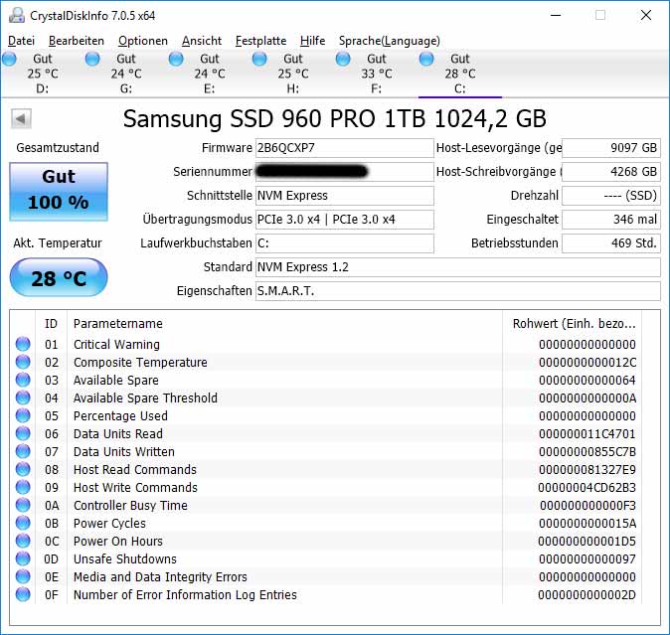Click the Rohwert column header

click(573, 324)
